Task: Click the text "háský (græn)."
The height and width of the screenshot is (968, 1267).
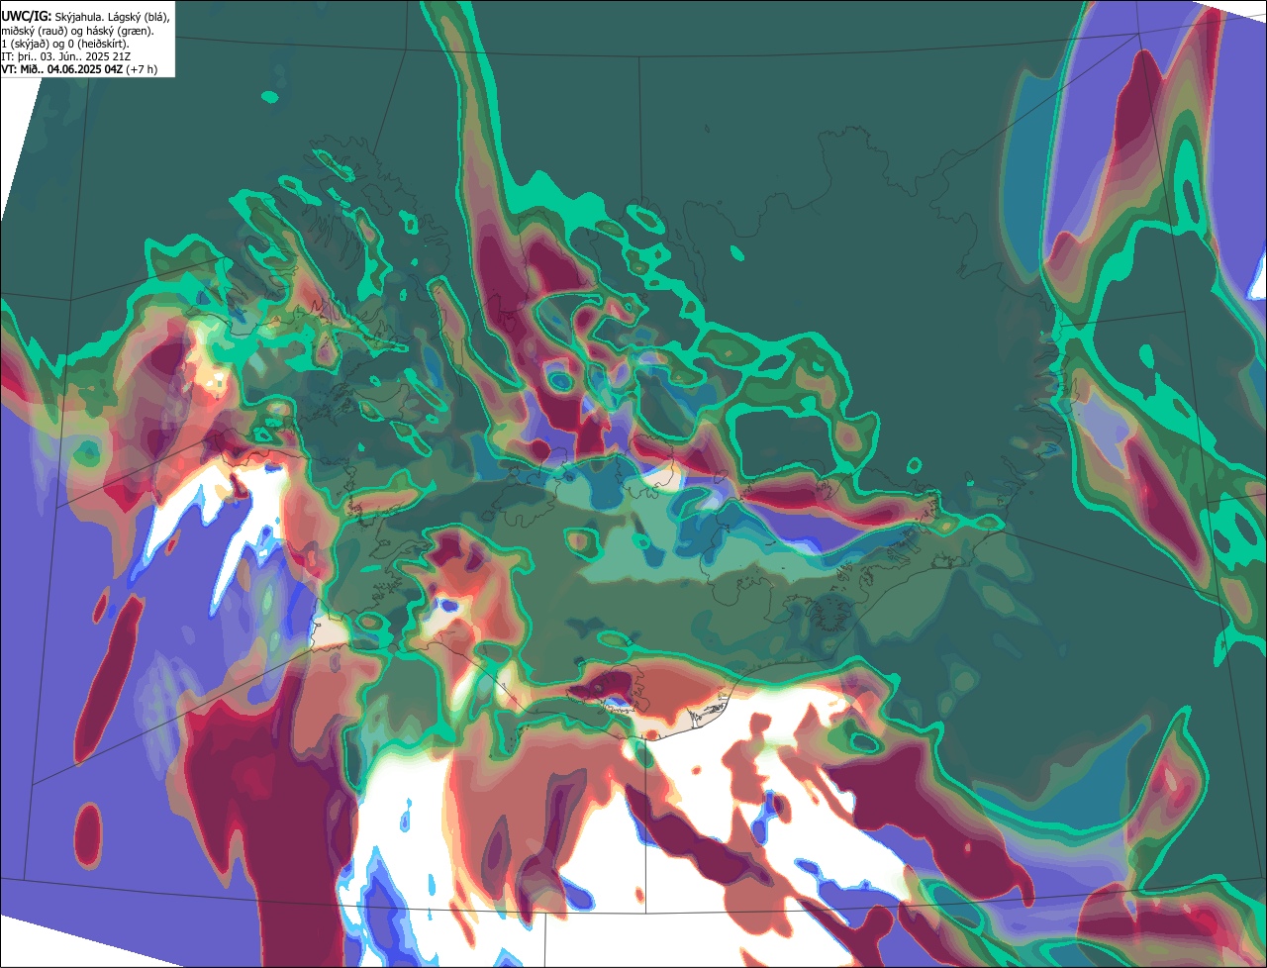Action: tap(120, 32)
